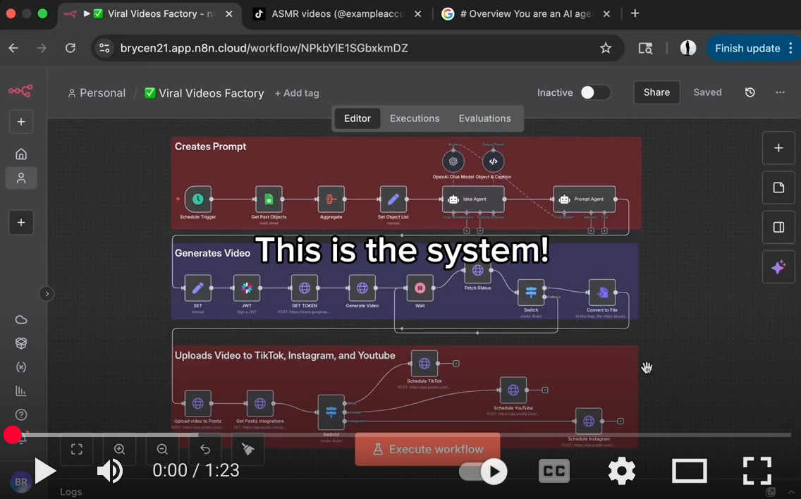Add a sticky note from right panel
801x499 pixels.
[778, 187]
